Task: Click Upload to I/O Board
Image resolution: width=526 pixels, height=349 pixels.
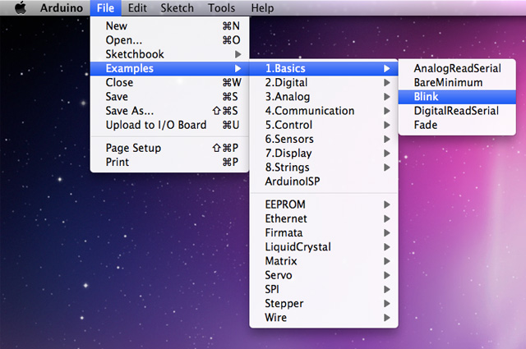Action: pos(155,125)
